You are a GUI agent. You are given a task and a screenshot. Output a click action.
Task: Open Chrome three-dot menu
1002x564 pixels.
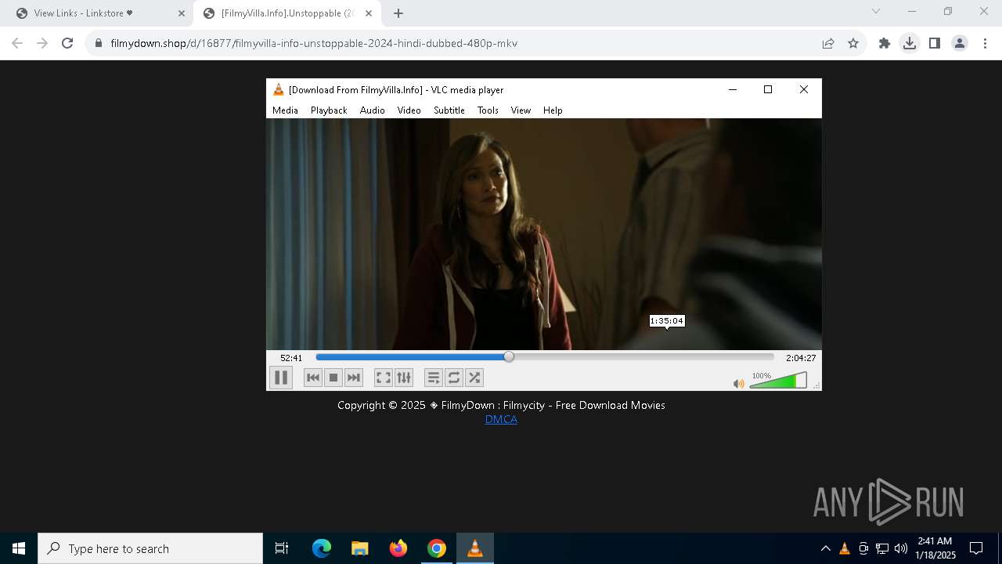[x=985, y=43]
